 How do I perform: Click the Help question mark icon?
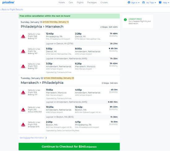160,2
